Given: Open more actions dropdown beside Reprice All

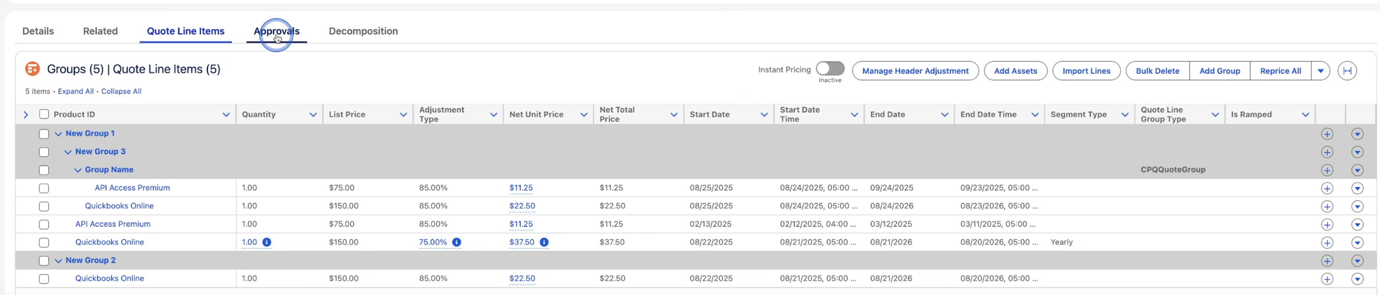Looking at the screenshot, I should (x=1320, y=71).
